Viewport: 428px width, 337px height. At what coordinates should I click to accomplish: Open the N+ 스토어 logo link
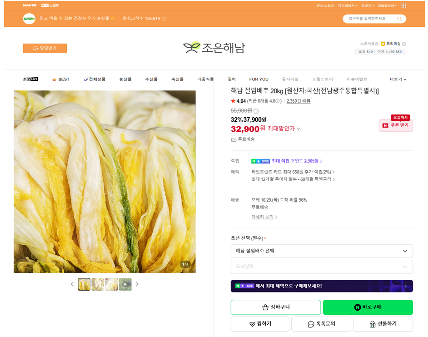[50, 5]
